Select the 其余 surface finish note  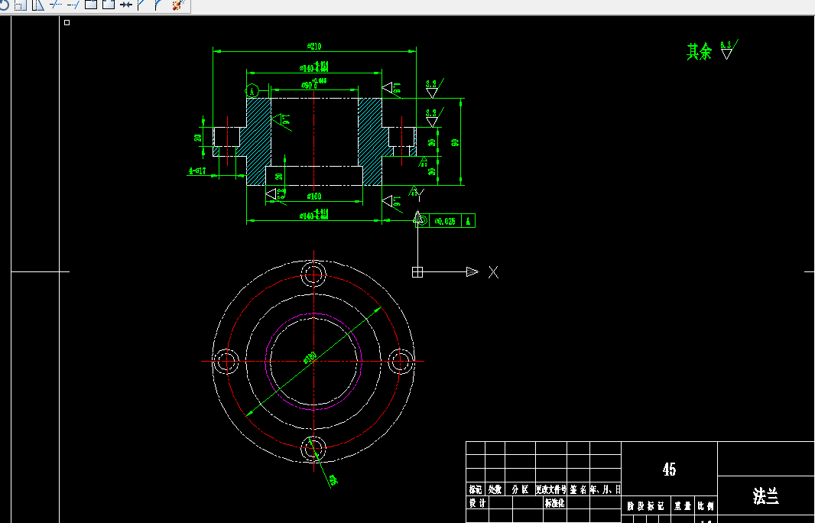point(699,51)
